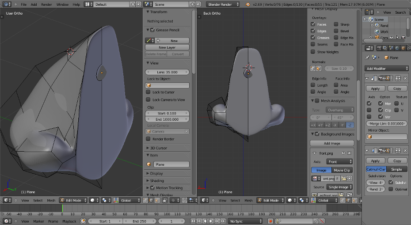Click the timeline range clock icon

83,221
